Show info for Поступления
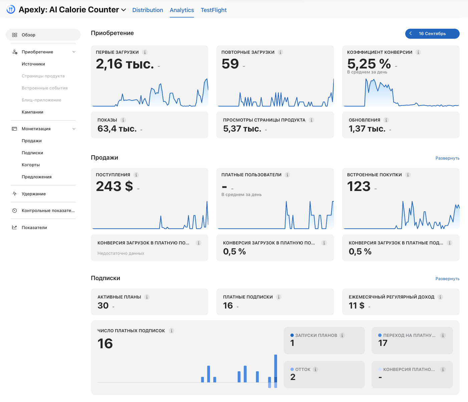The height and width of the screenshot is (402, 468). pos(136,175)
